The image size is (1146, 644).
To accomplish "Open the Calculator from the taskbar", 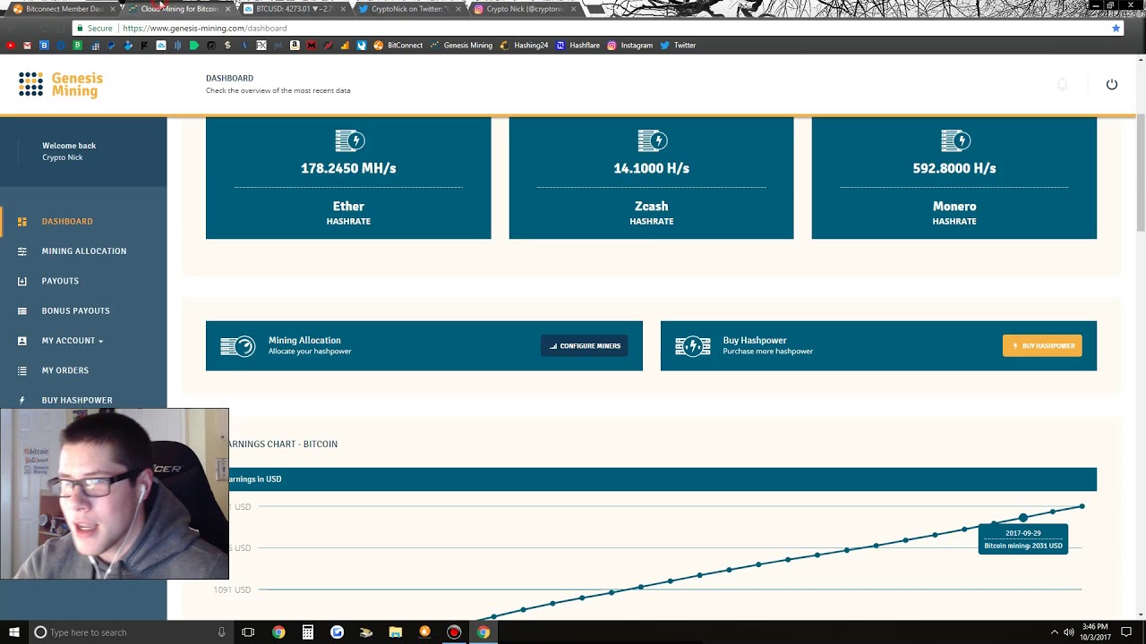I will [307, 632].
